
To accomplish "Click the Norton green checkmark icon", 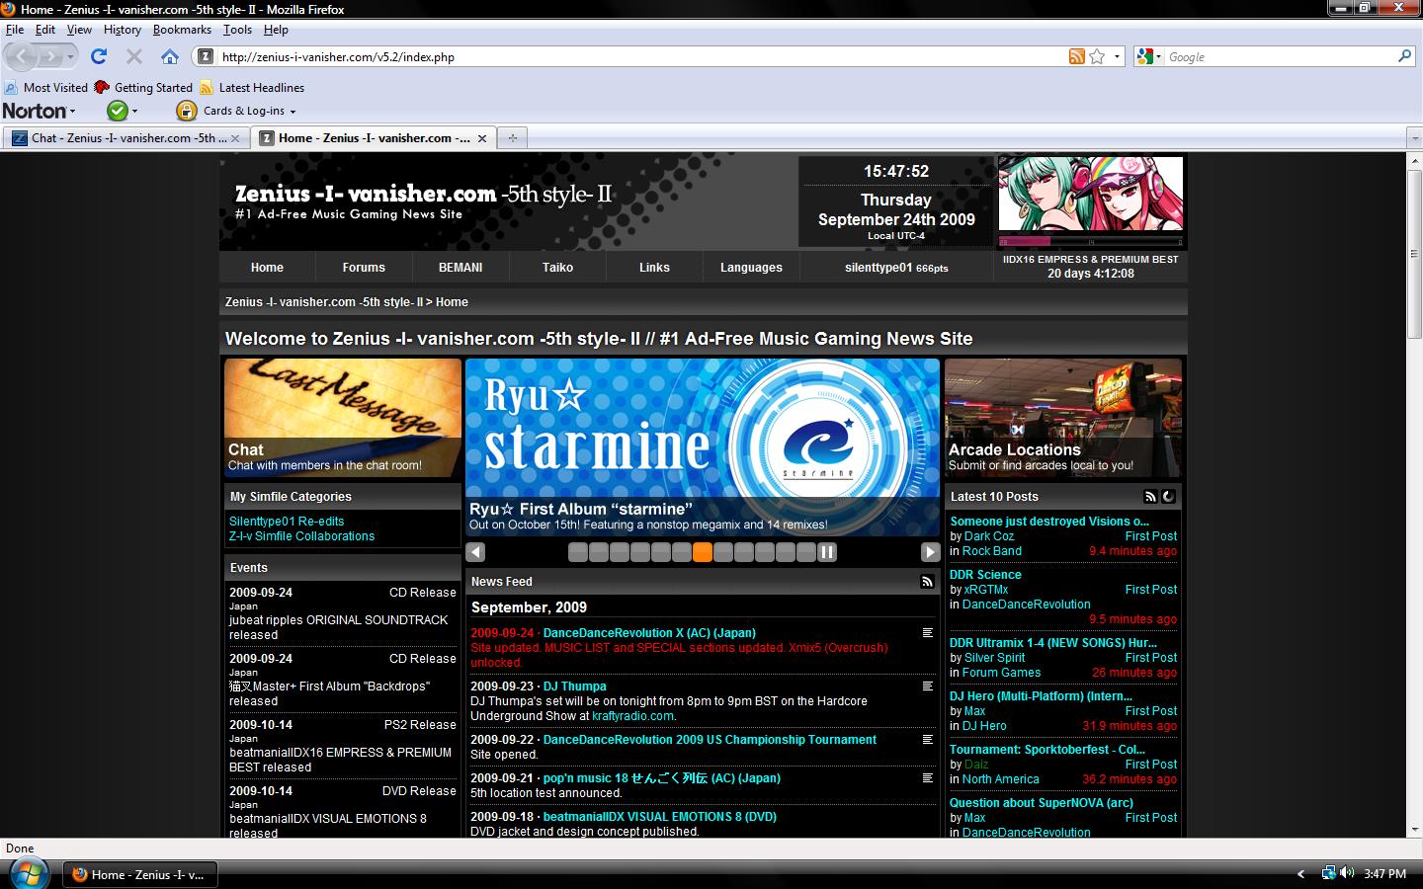I will pos(118,111).
